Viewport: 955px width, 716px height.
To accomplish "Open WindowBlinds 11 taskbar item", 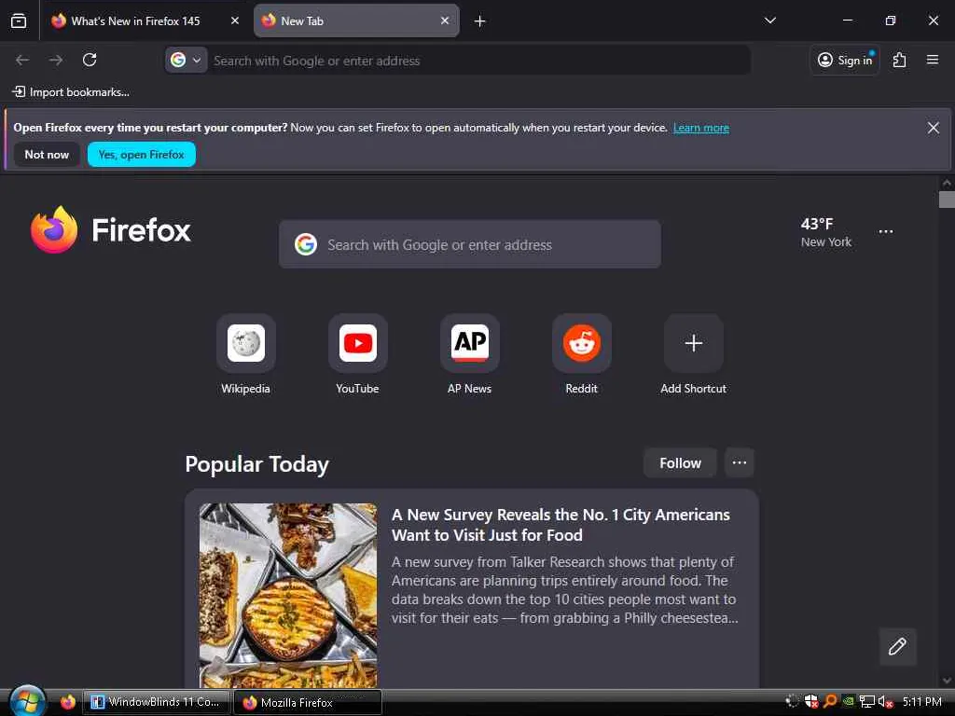I will click(x=156, y=702).
